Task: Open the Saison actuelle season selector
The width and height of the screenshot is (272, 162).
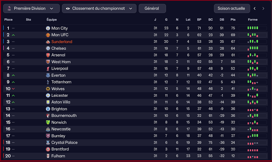Action: click(x=231, y=9)
